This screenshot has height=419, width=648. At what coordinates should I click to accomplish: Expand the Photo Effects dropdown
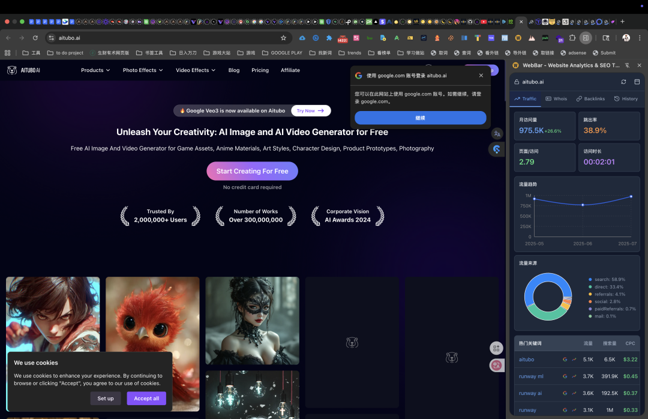(143, 70)
